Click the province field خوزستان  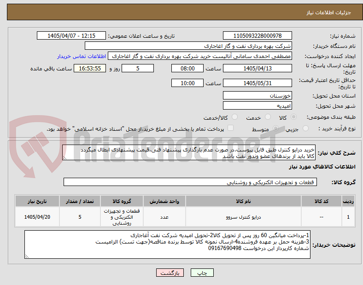pos(257,96)
